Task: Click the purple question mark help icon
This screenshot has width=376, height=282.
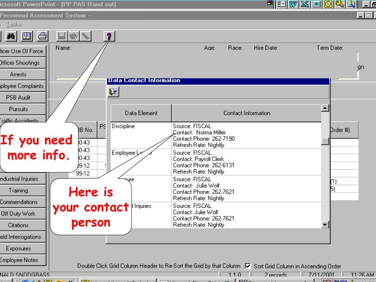Action: tap(109, 36)
